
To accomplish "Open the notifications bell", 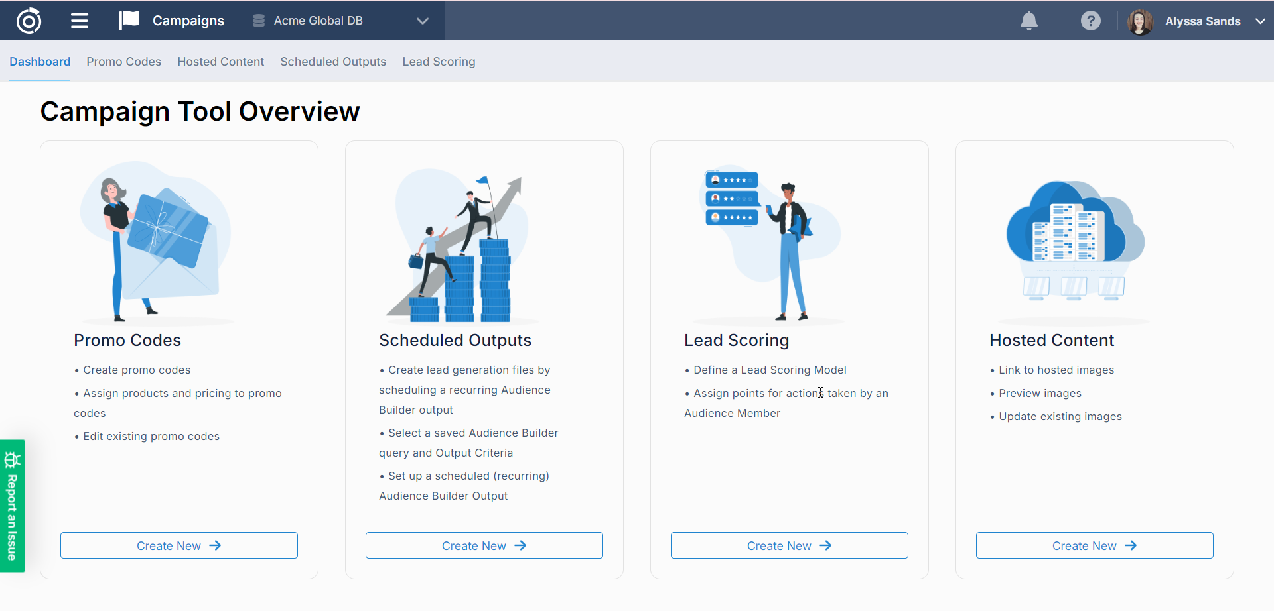I will pos(1028,21).
